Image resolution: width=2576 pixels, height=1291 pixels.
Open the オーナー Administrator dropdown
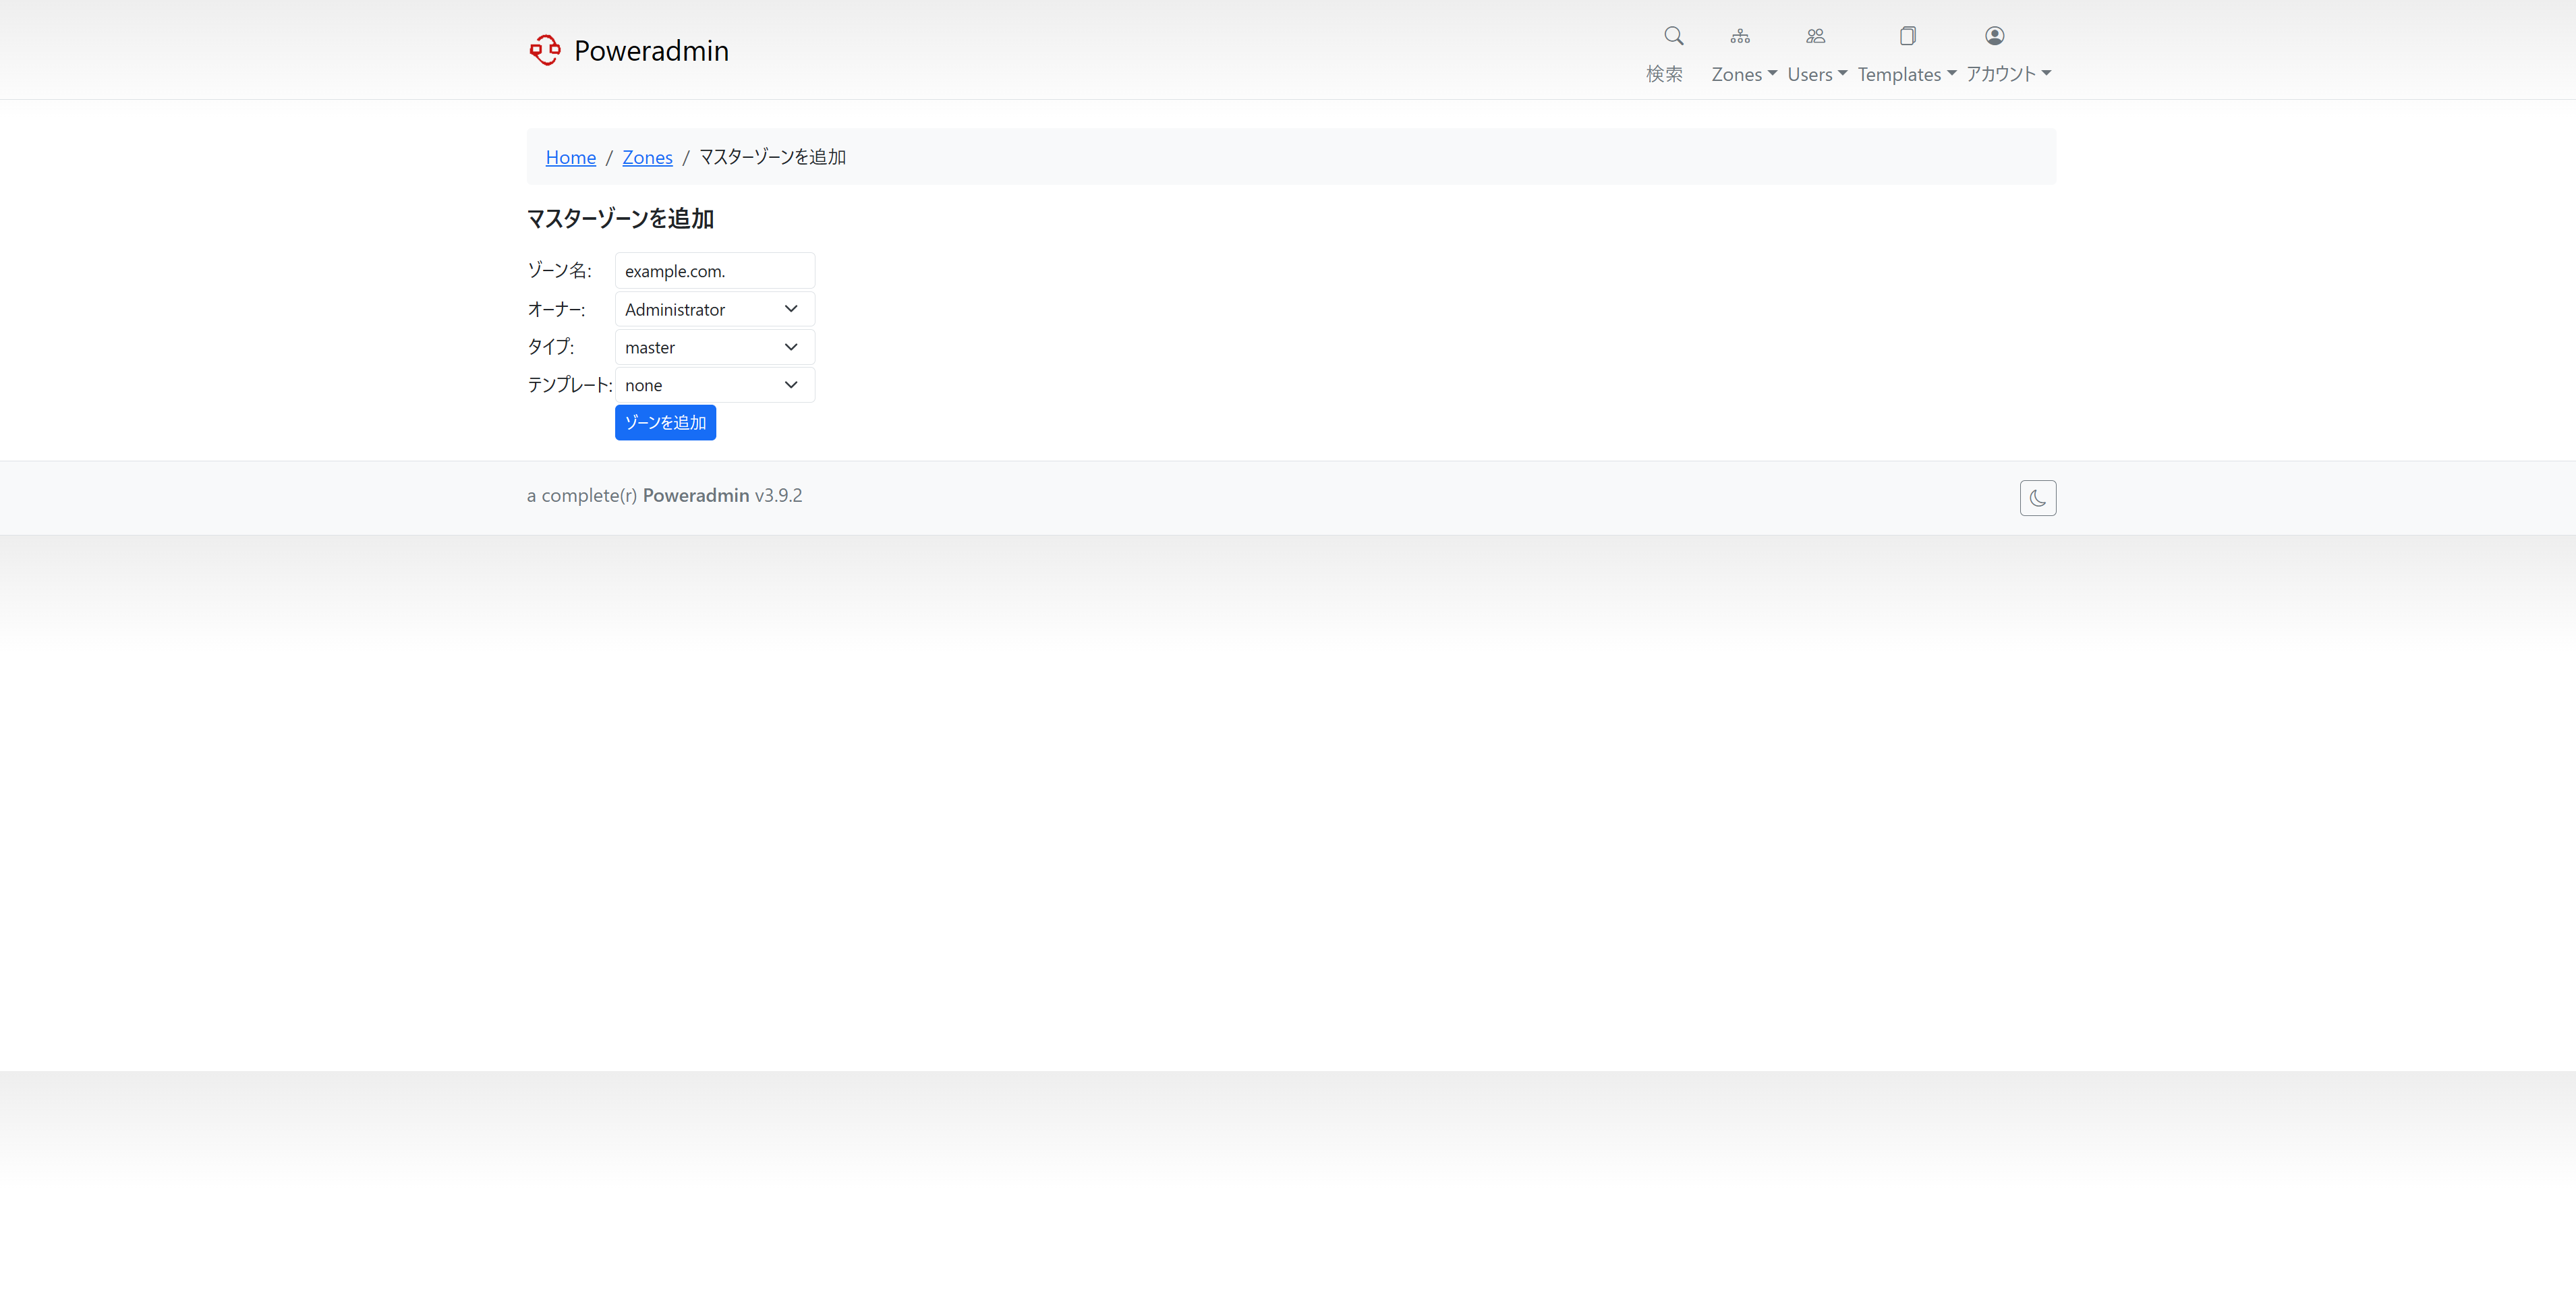tap(714, 309)
